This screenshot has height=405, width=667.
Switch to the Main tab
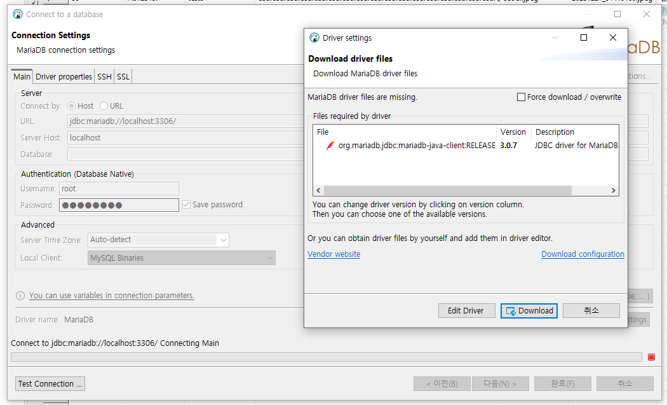click(22, 77)
